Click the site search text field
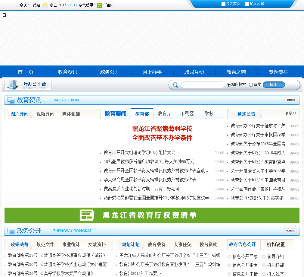The height and width of the screenshot is (277, 304). click(x=202, y=85)
